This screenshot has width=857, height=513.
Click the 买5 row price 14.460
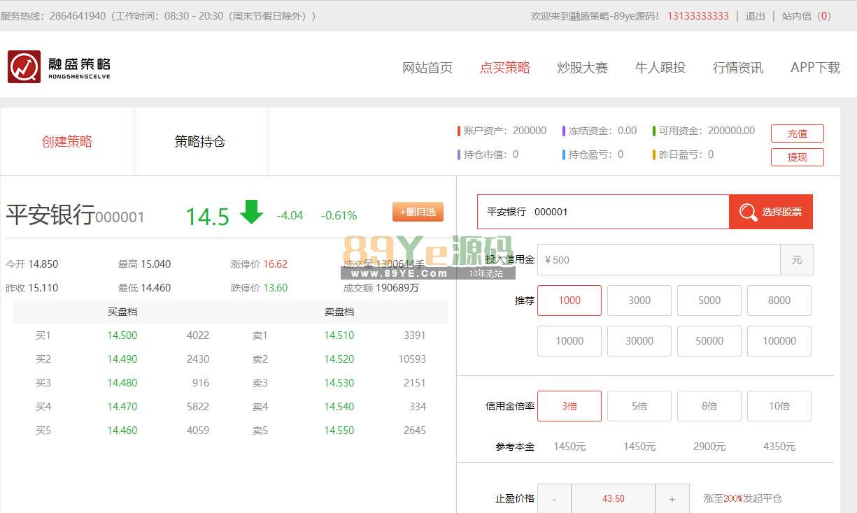122,431
